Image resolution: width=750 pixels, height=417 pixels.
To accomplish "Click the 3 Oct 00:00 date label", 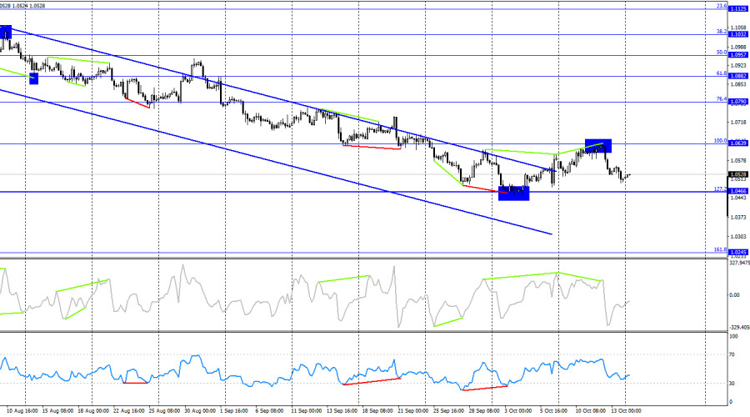I will (x=518, y=411).
